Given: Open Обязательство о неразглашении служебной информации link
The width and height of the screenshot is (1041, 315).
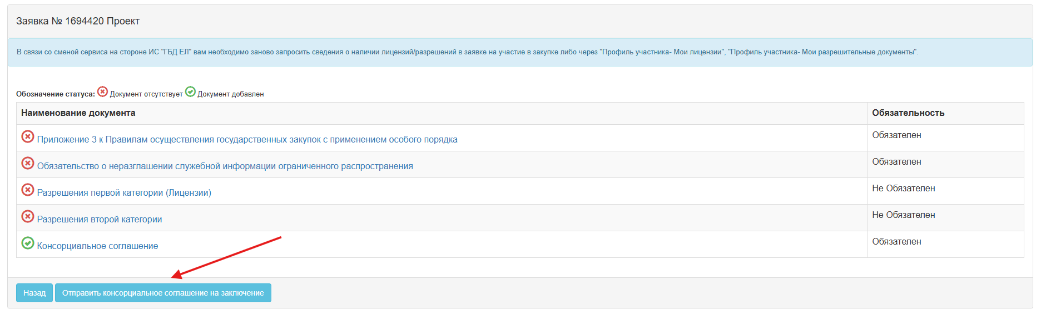Looking at the screenshot, I should [225, 166].
